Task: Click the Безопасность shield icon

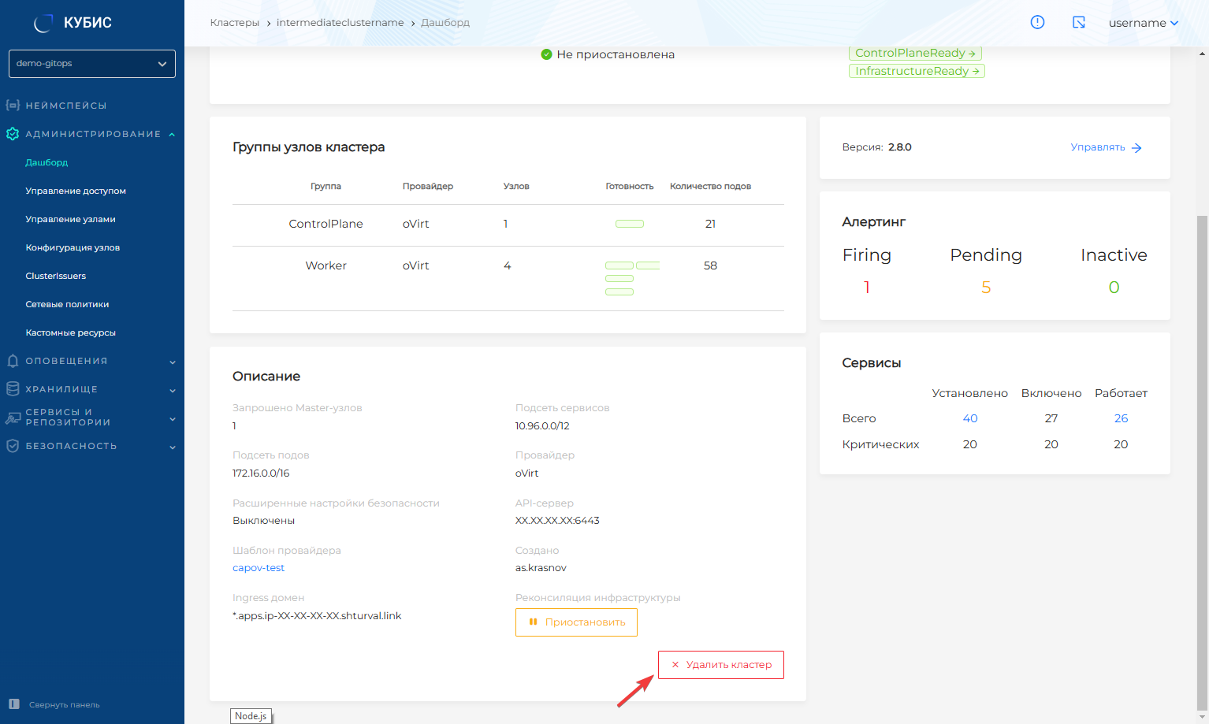Action: pyautogui.click(x=13, y=446)
